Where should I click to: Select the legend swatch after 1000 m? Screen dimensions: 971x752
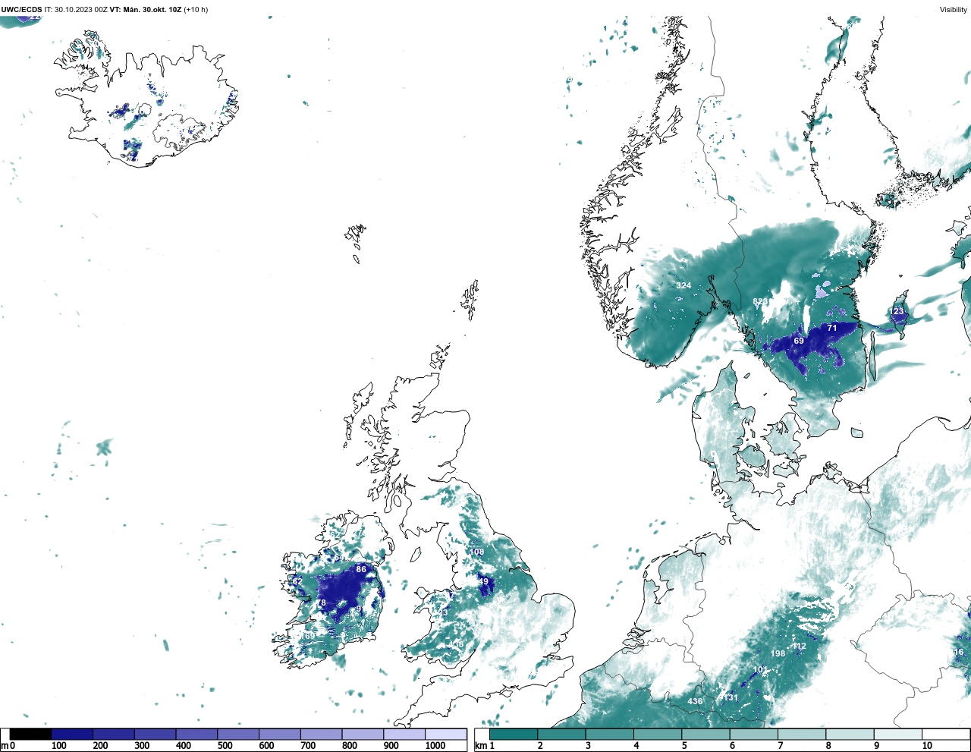(445, 734)
